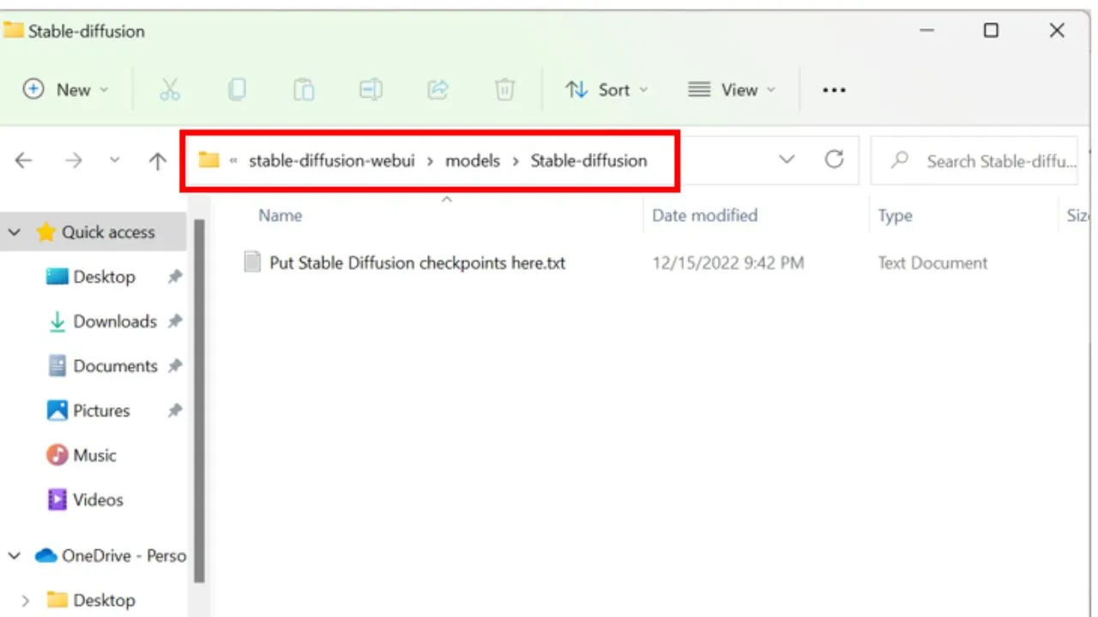Minimize the Stable-diffusion window
The image size is (1098, 617).
927,31
